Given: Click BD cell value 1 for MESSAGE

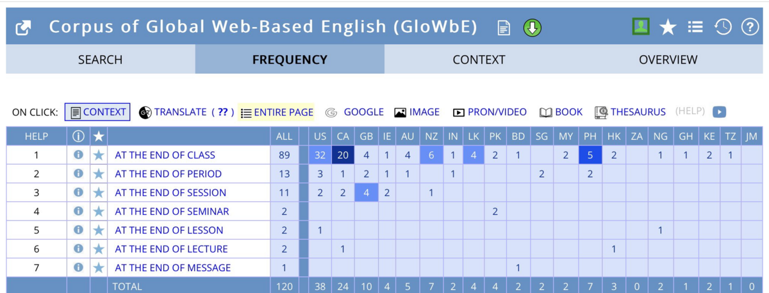Looking at the screenshot, I should click(x=518, y=268).
